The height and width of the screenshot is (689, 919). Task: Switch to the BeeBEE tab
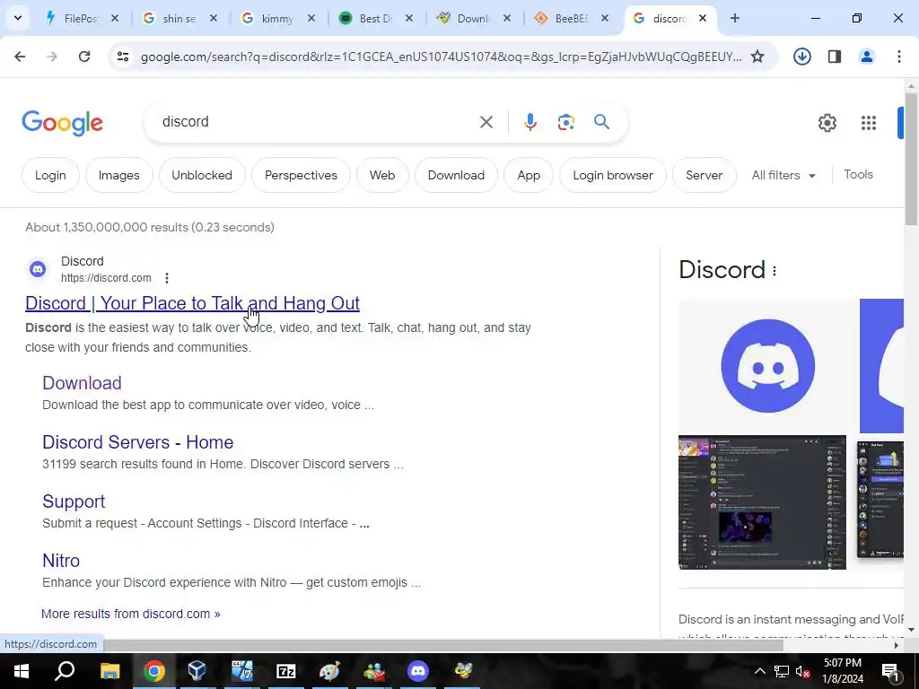[x=573, y=18]
